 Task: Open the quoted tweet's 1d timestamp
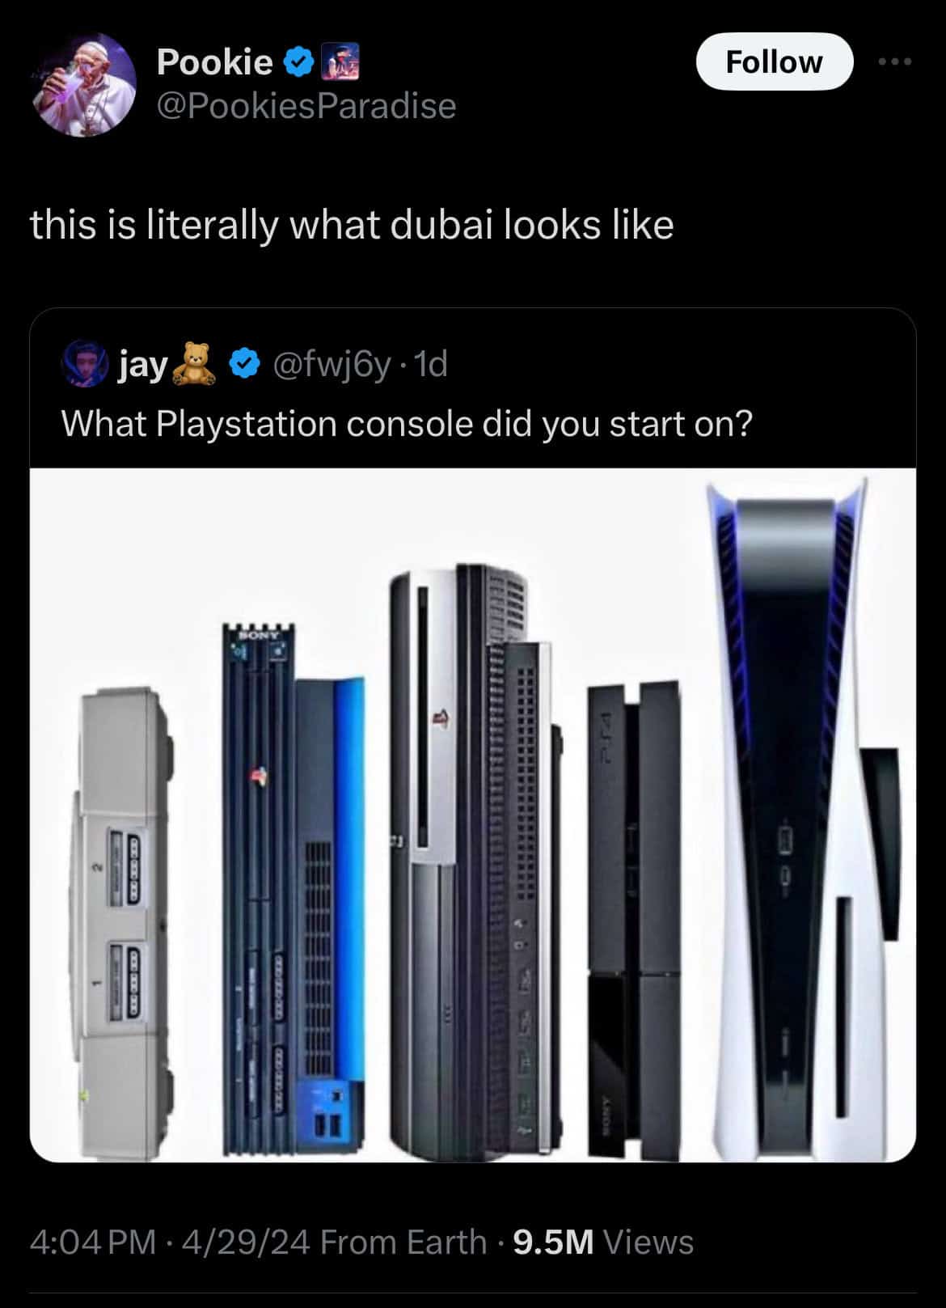[430, 366]
